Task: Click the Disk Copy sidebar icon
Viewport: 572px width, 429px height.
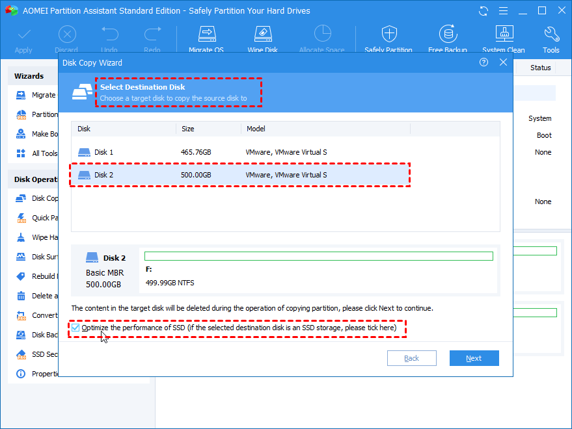Action: point(21,198)
